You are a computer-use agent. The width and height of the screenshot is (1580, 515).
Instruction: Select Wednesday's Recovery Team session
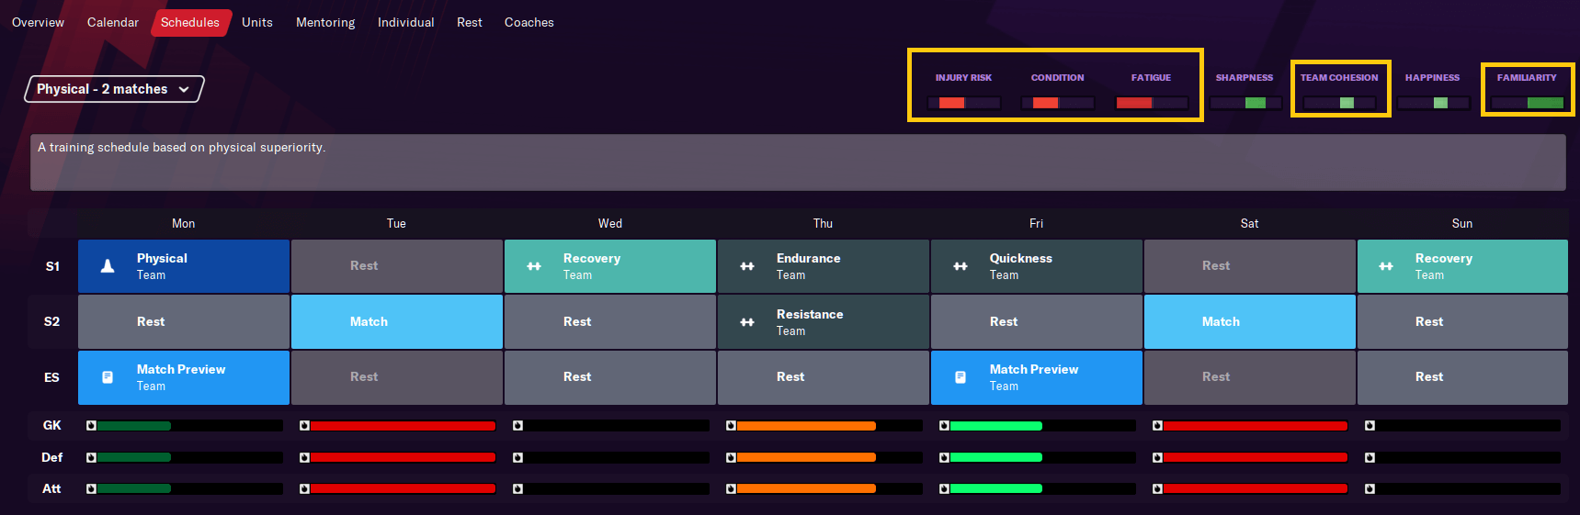(x=610, y=266)
